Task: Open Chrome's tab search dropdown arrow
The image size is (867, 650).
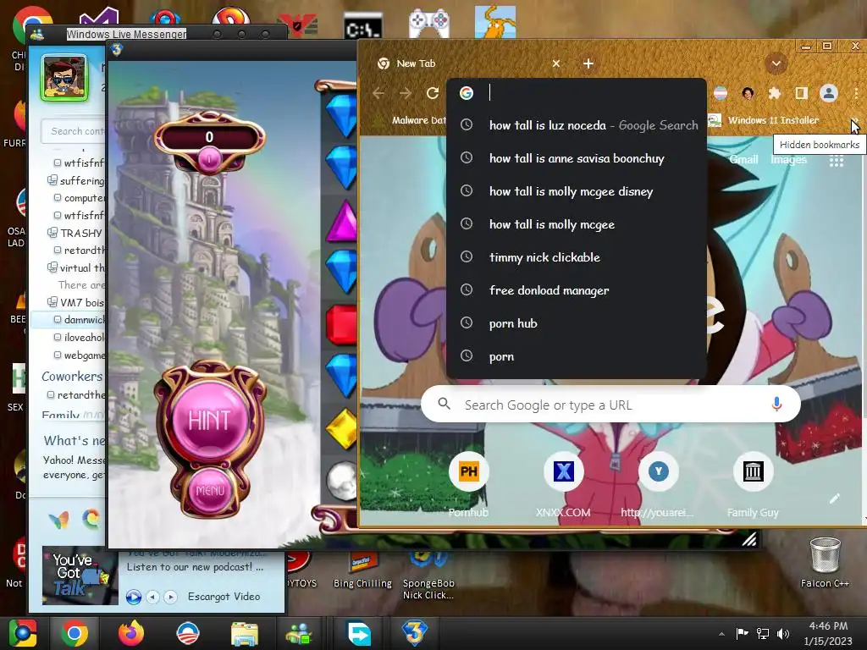Action: [x=776, y=63]
